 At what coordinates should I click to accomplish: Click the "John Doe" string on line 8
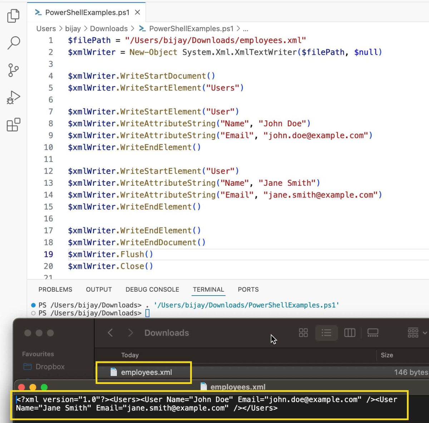pyautogui.click(x=282, y=123)
